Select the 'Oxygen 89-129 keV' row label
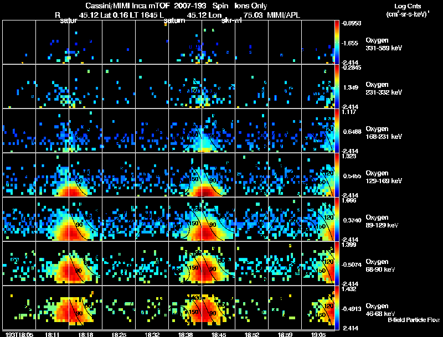This screenshot has width=443, height=337. click(x=382, y=221)
